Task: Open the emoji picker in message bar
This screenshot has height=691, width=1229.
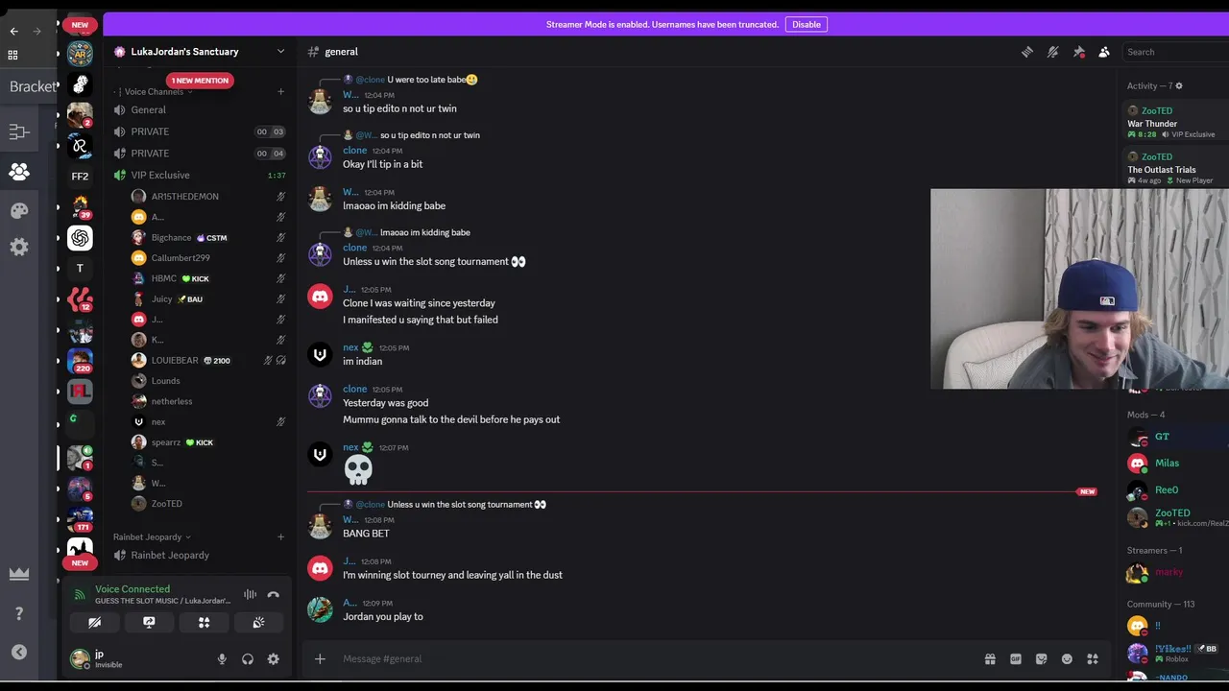Action: (1067, 659)
